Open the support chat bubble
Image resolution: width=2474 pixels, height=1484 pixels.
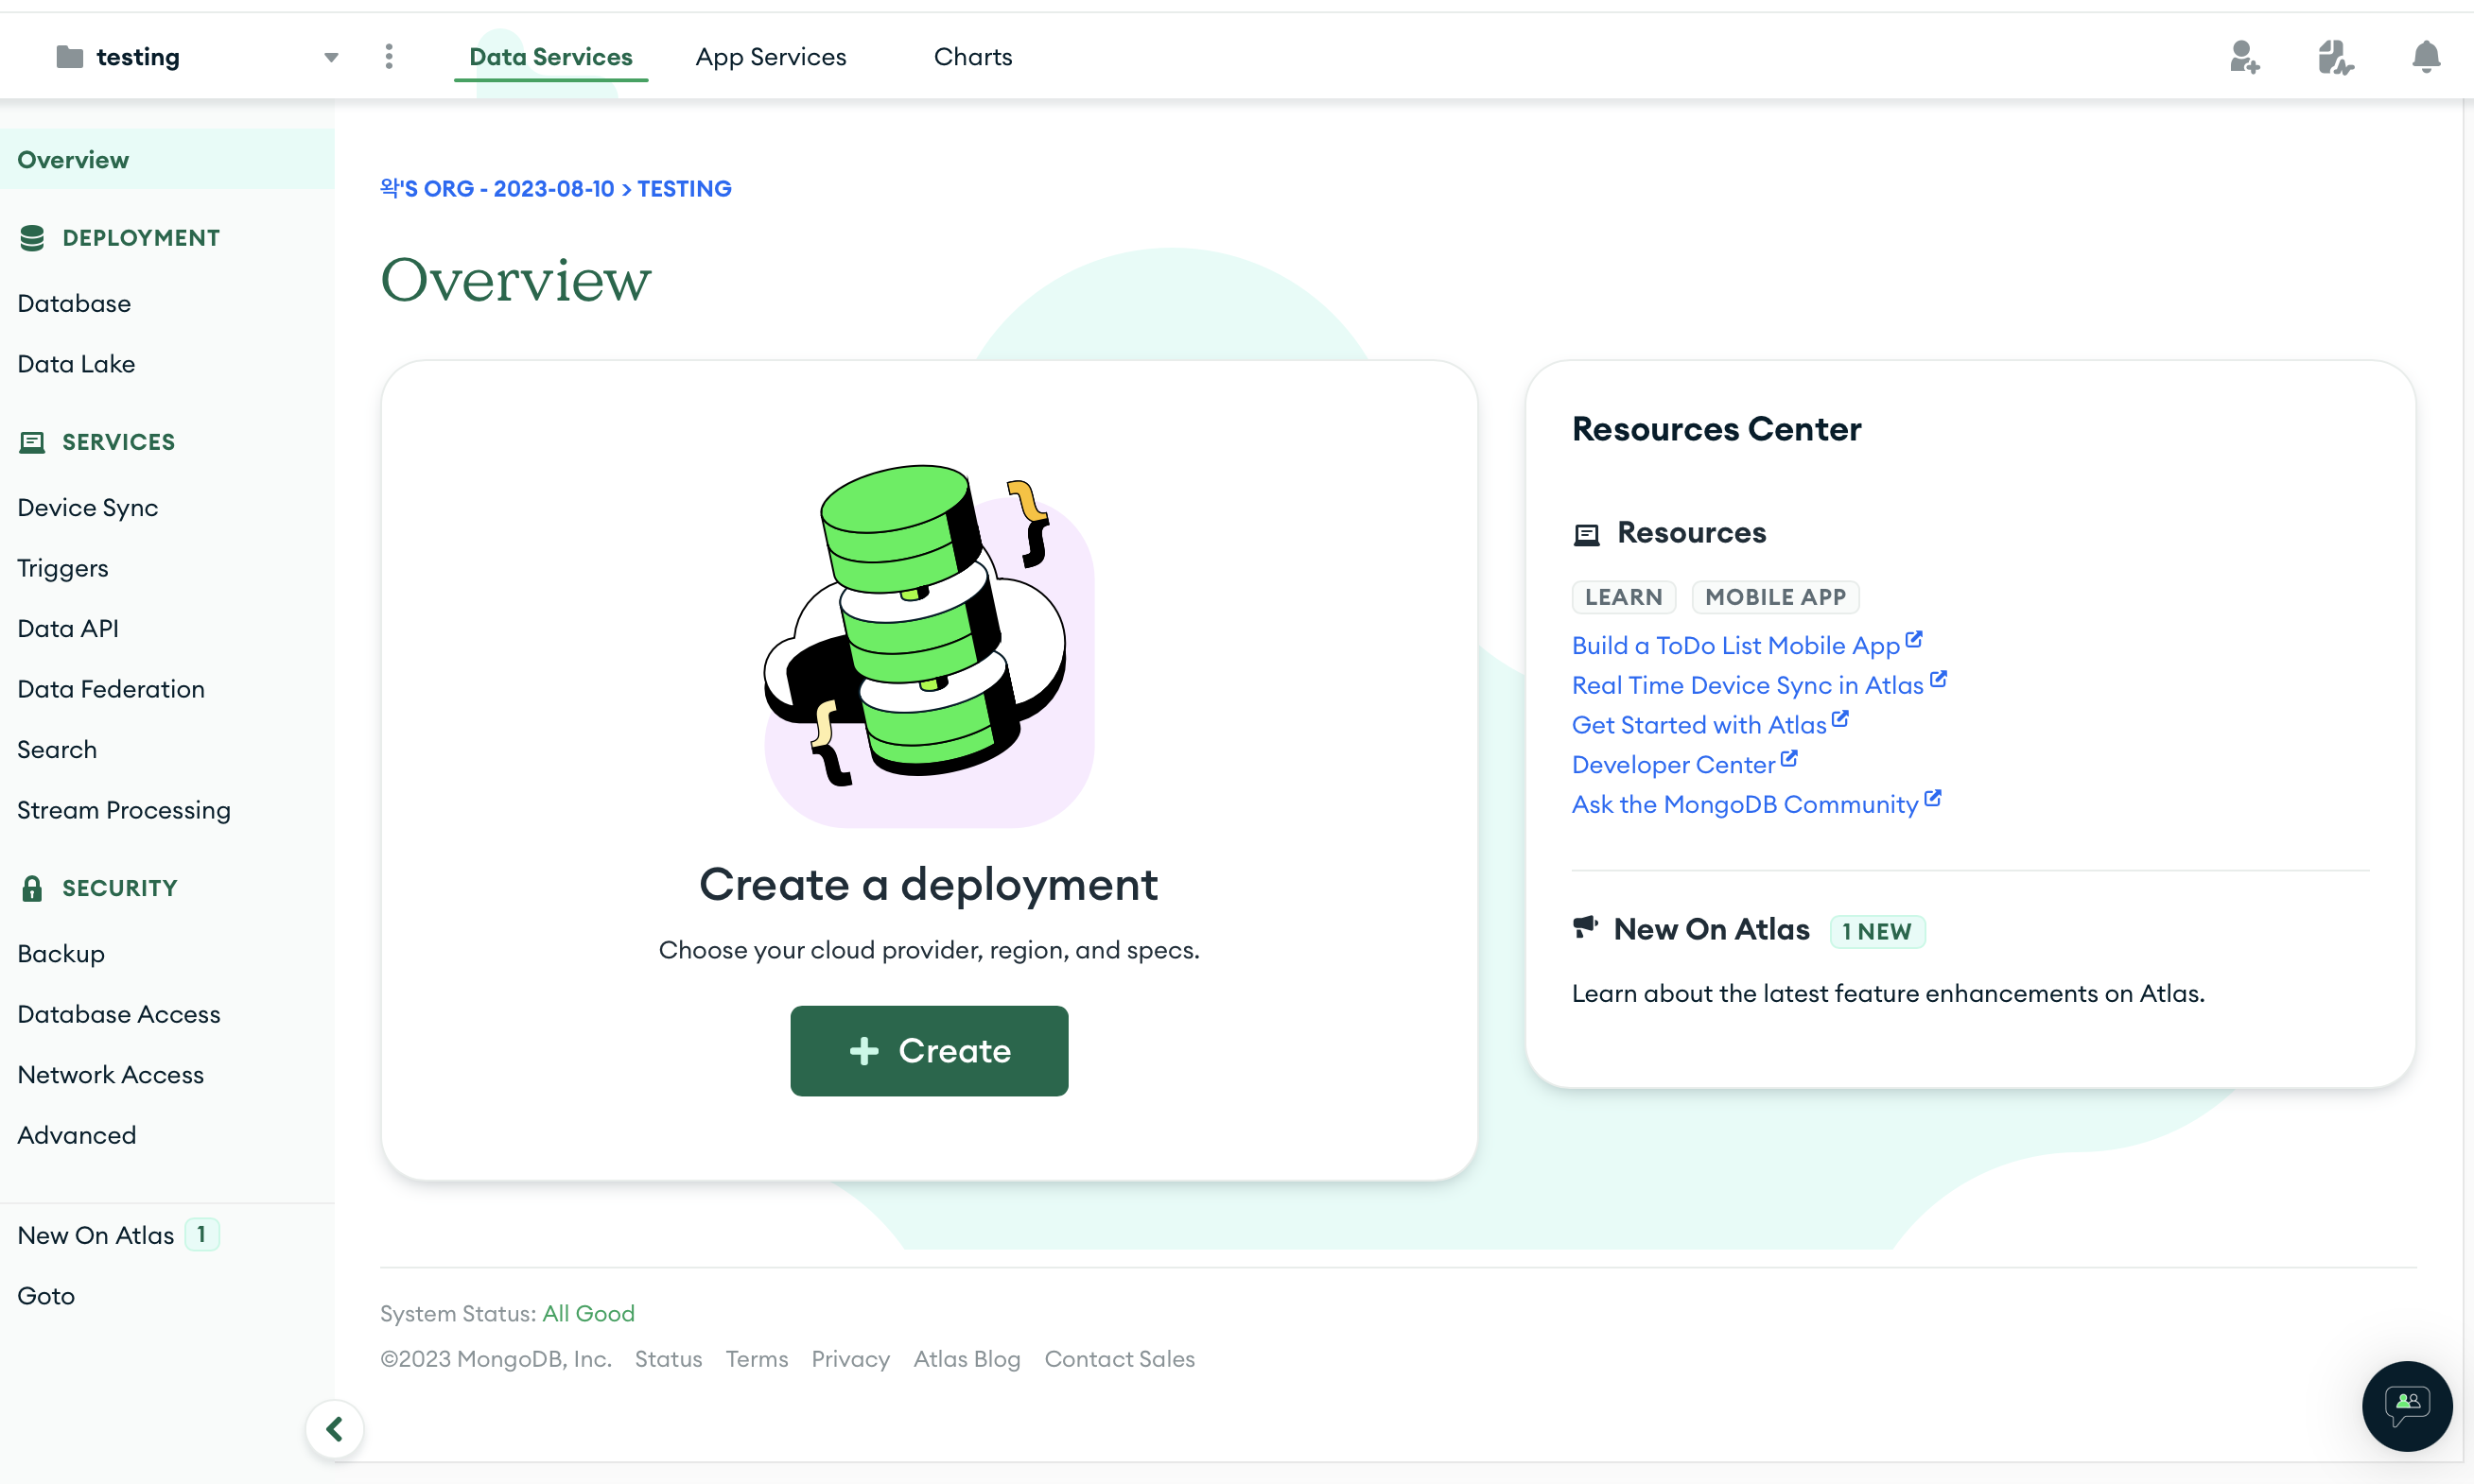click(x=2407, y=1405)
